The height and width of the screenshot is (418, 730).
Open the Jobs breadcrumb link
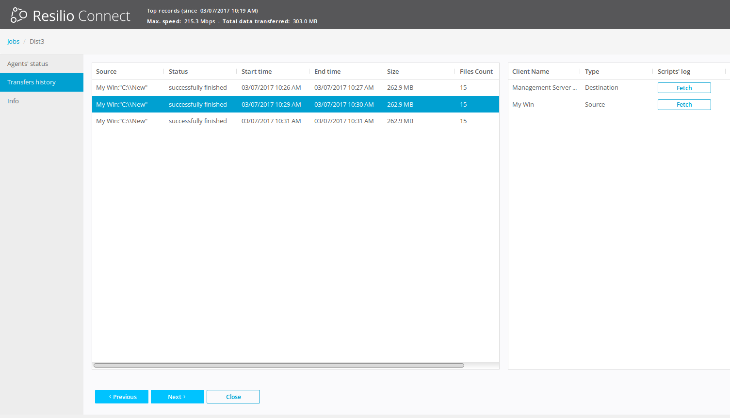(x=13, y=42)
